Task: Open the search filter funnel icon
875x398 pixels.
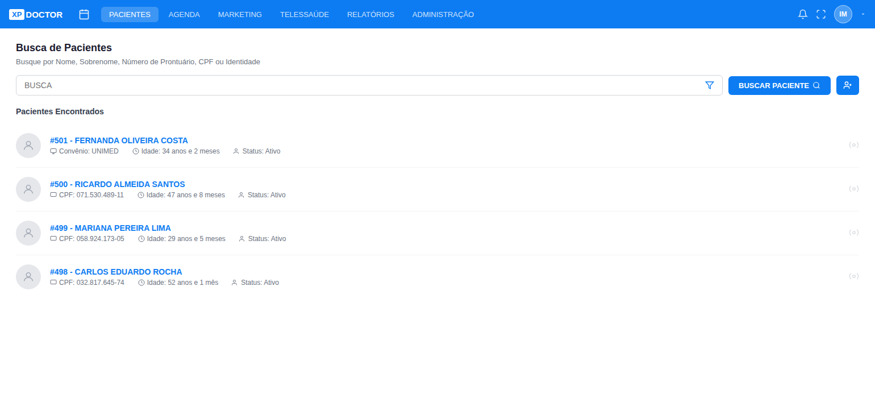Action: coord(710,85)
